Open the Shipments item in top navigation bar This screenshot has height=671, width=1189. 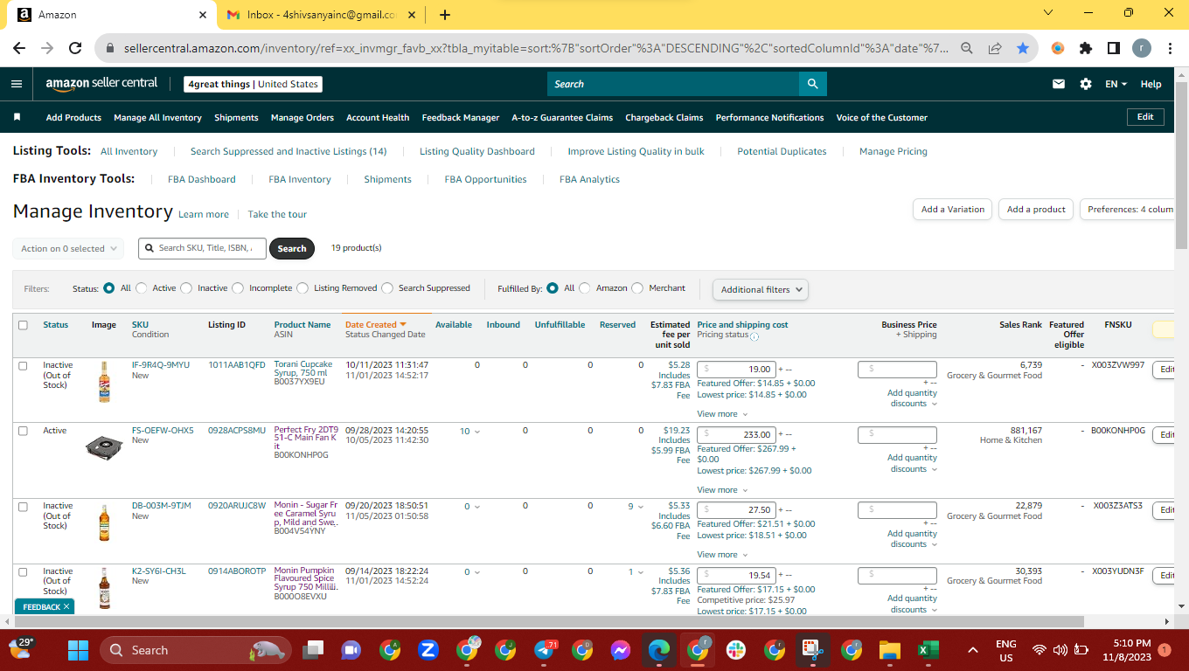(x=236, y=117)
